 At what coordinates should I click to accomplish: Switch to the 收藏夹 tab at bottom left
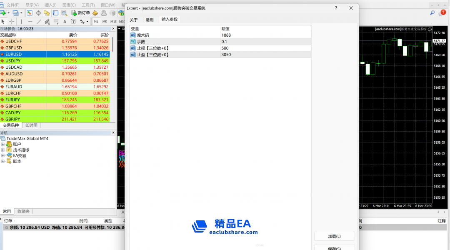(x=23, y=211)
